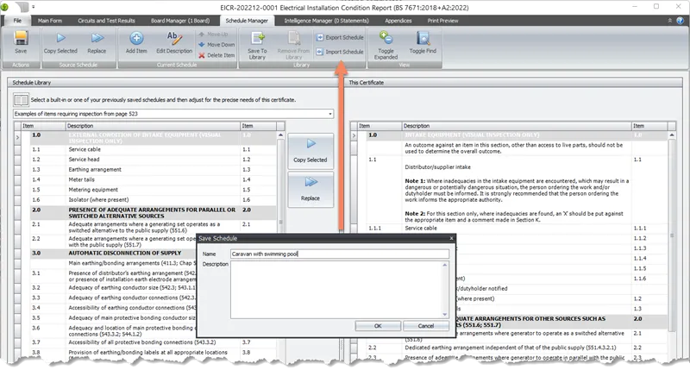Click Remove From Library icon

(293, 46)
